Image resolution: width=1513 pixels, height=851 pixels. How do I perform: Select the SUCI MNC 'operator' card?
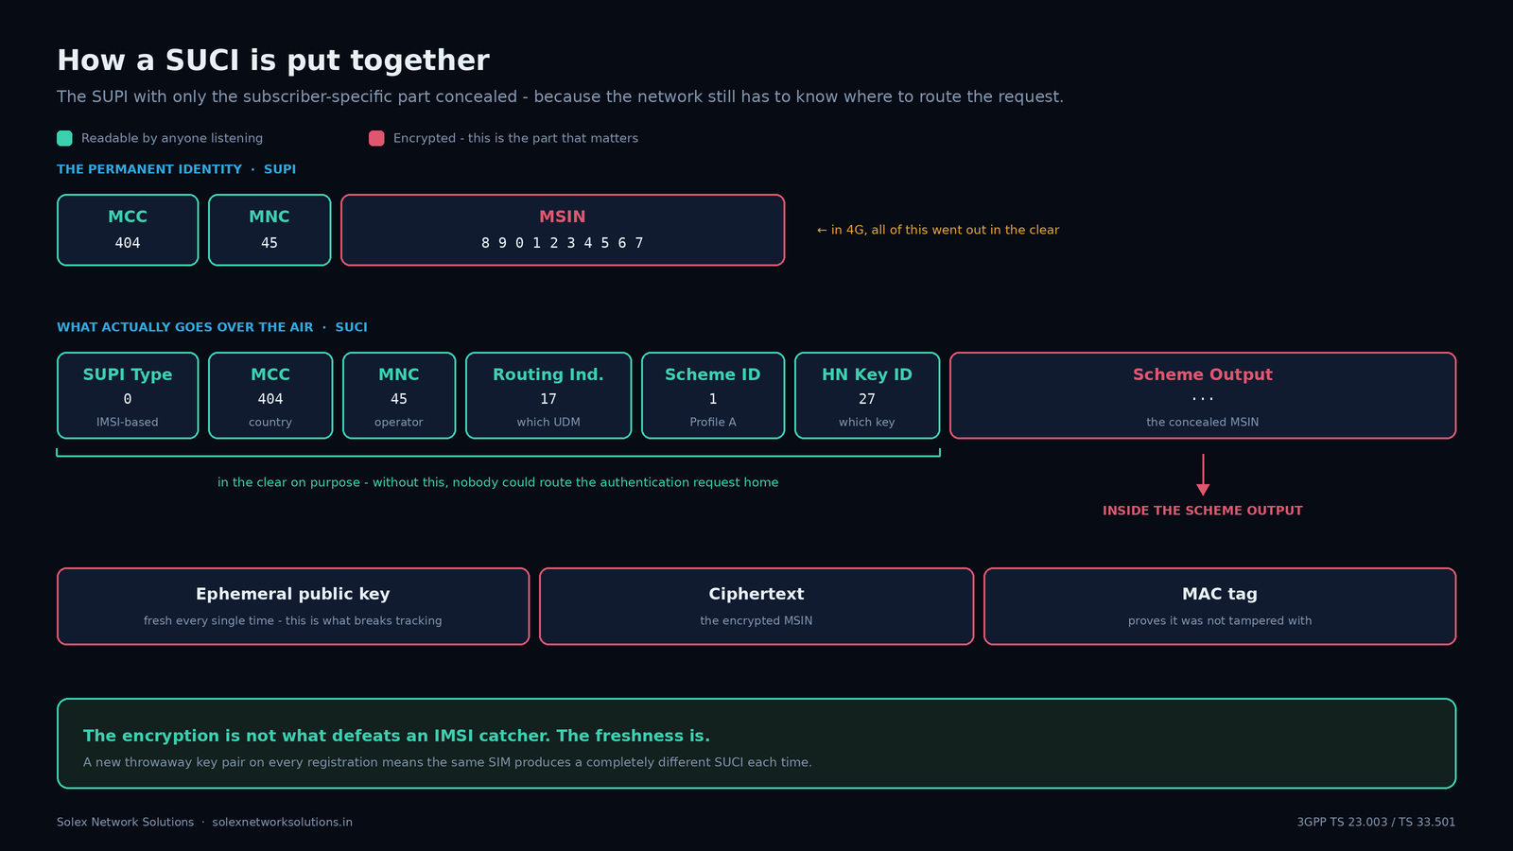tap(399, 395)
